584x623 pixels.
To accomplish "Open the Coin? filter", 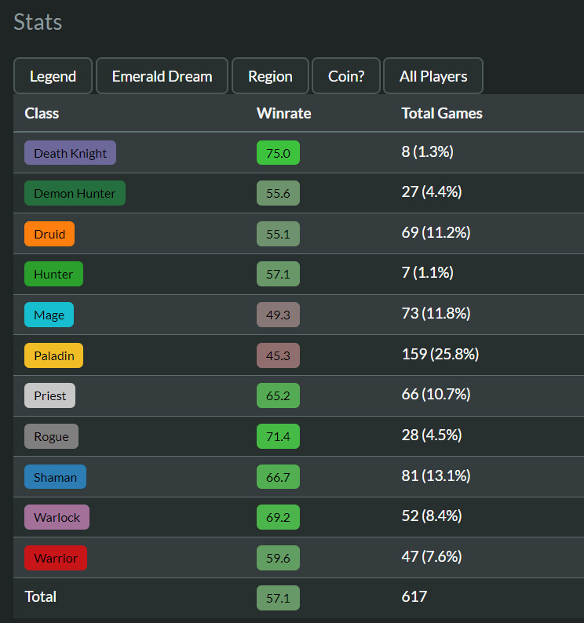I will click(346, 76).
